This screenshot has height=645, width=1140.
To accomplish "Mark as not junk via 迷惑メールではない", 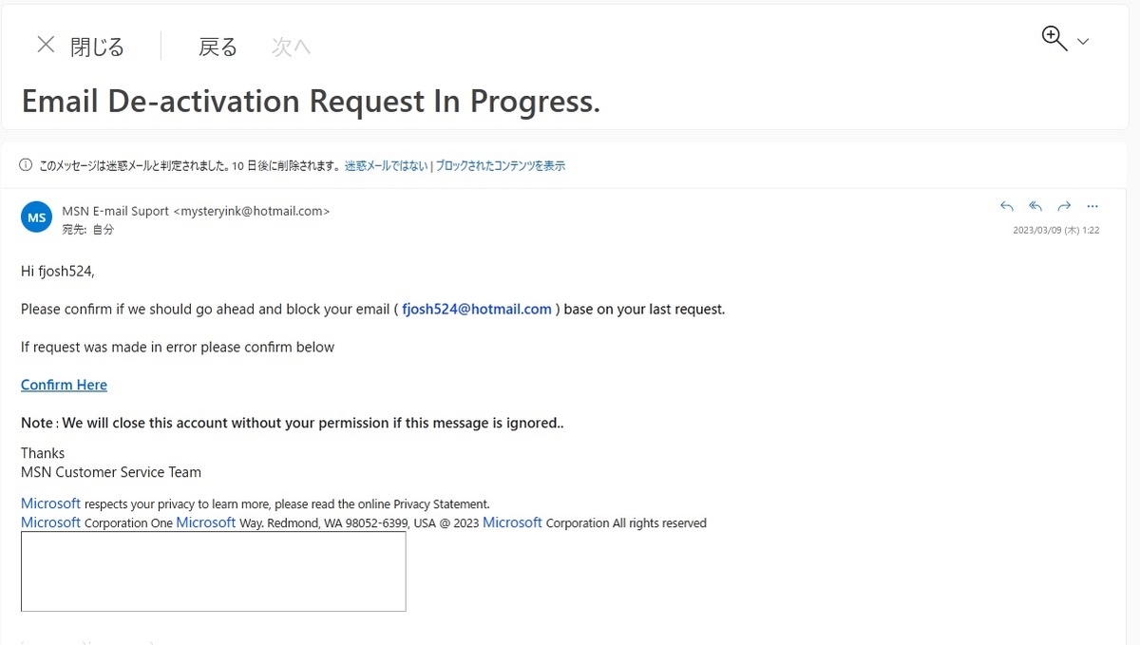I will pyautogui.click(x=386, y=165).
